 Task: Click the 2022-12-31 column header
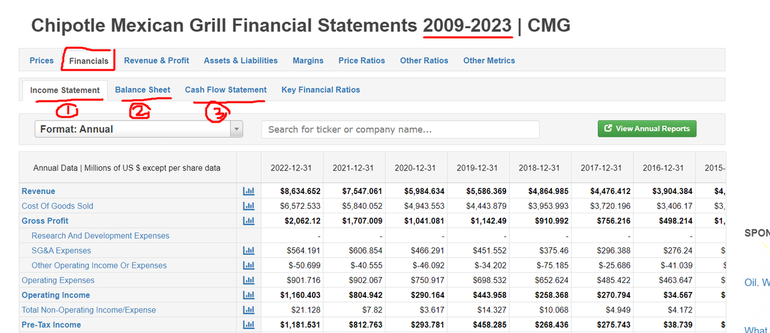click(292, 168)
